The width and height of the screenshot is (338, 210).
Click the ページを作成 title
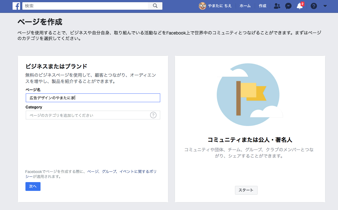[x=40, y=22]
